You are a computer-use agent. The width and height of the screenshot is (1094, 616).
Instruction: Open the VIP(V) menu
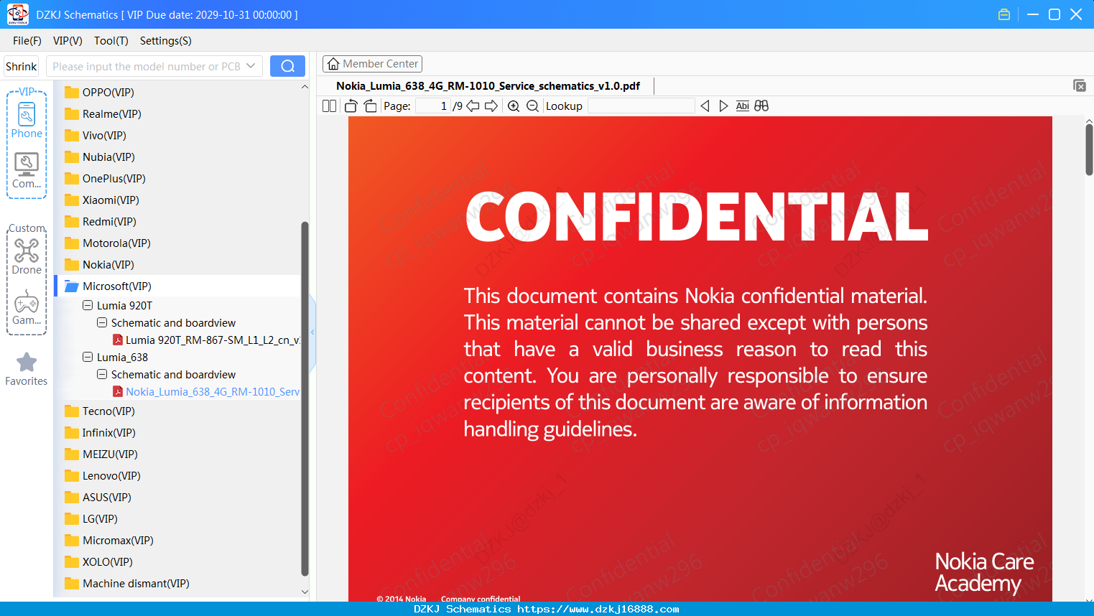(68, 41)
